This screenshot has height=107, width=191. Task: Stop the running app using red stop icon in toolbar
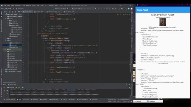tap(116, 9)
